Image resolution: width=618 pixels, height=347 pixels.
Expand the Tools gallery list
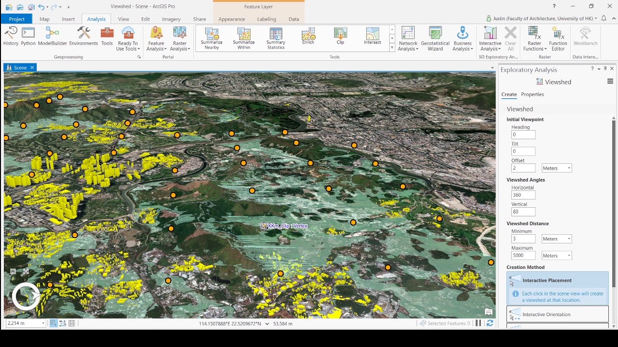pyautogui.click(x=392, y=47)
